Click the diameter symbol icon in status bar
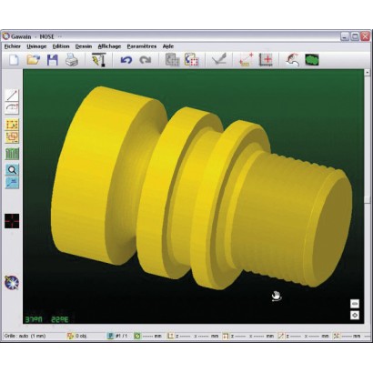This screenshot has width=373, height=373. [137, 336]
